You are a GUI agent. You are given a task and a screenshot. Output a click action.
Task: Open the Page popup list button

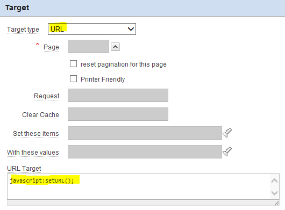tap(115, 47)
